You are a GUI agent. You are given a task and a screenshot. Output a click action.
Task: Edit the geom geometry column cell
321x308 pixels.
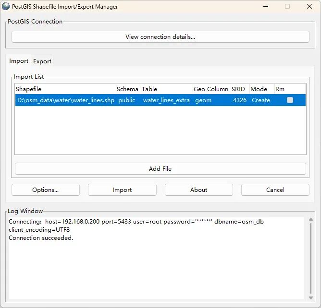[212, 100]
